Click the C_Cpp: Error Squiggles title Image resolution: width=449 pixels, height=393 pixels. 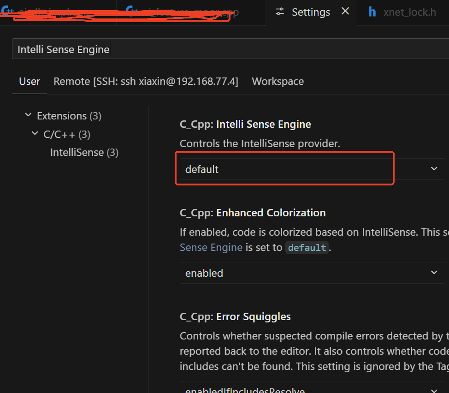click(x=235, y=316)
